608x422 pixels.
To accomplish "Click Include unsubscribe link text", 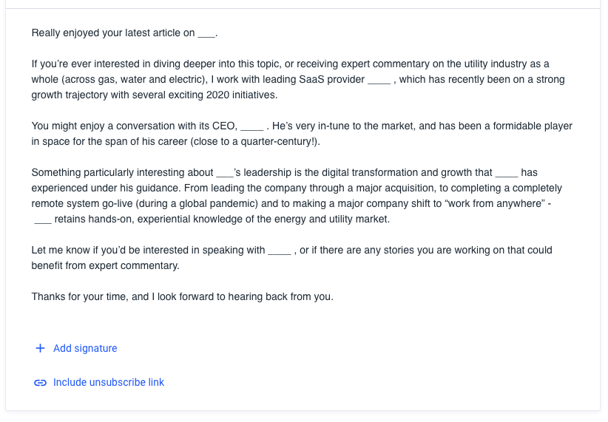I will click(x=109, y=383).
